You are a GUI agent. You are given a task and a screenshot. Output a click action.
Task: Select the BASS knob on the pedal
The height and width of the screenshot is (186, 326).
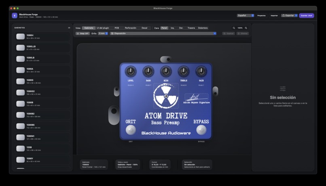point(148,71)
